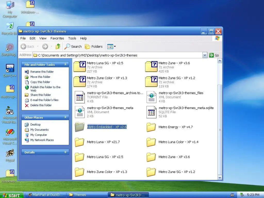Toggle the Folders pane
Image resolution: width=264 pixels, height=198 pixels.
(94, 46)
